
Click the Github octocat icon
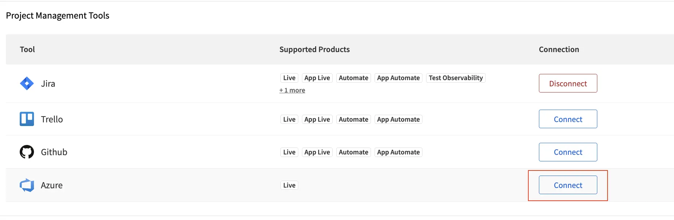pos(27,152)
